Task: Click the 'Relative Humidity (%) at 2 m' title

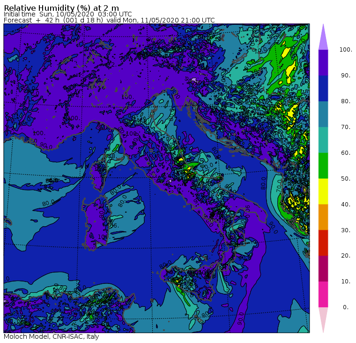Action: 61,8
